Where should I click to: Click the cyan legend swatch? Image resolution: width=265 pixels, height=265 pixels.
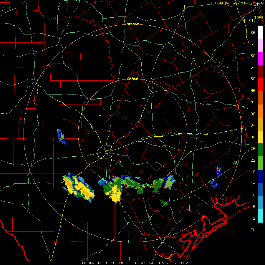click(x=260, y=216)
